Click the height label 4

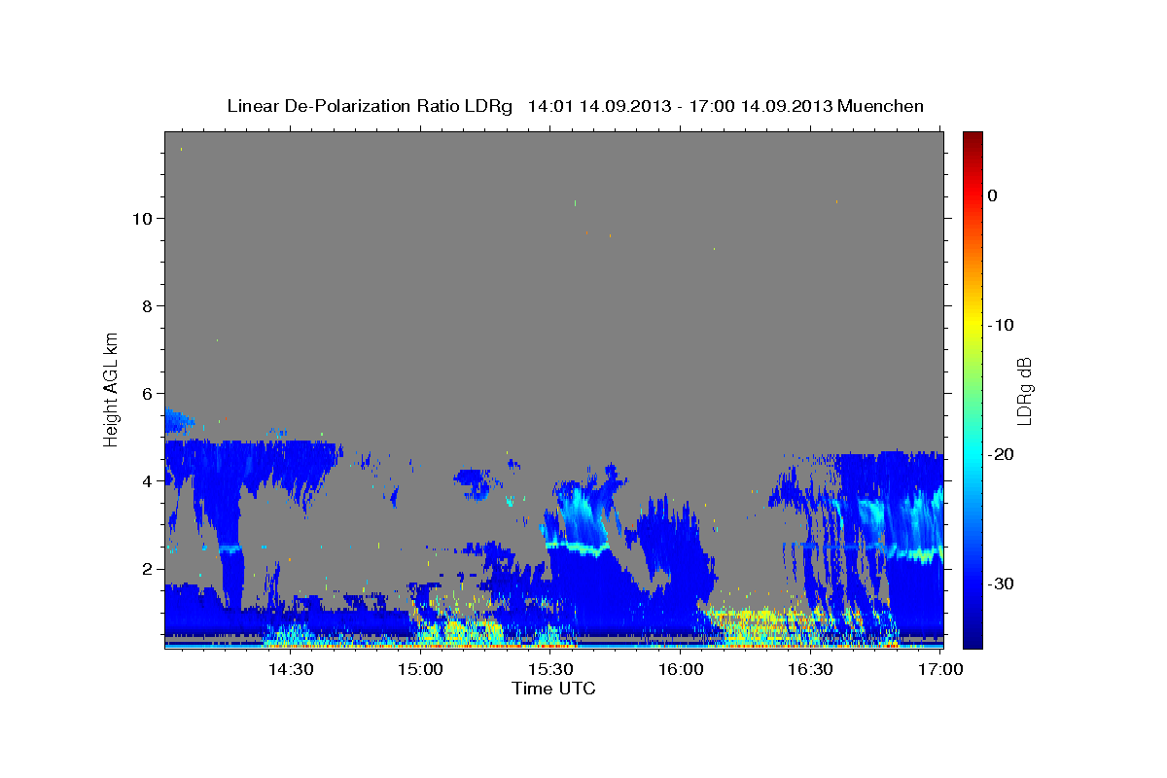(147, 481)
